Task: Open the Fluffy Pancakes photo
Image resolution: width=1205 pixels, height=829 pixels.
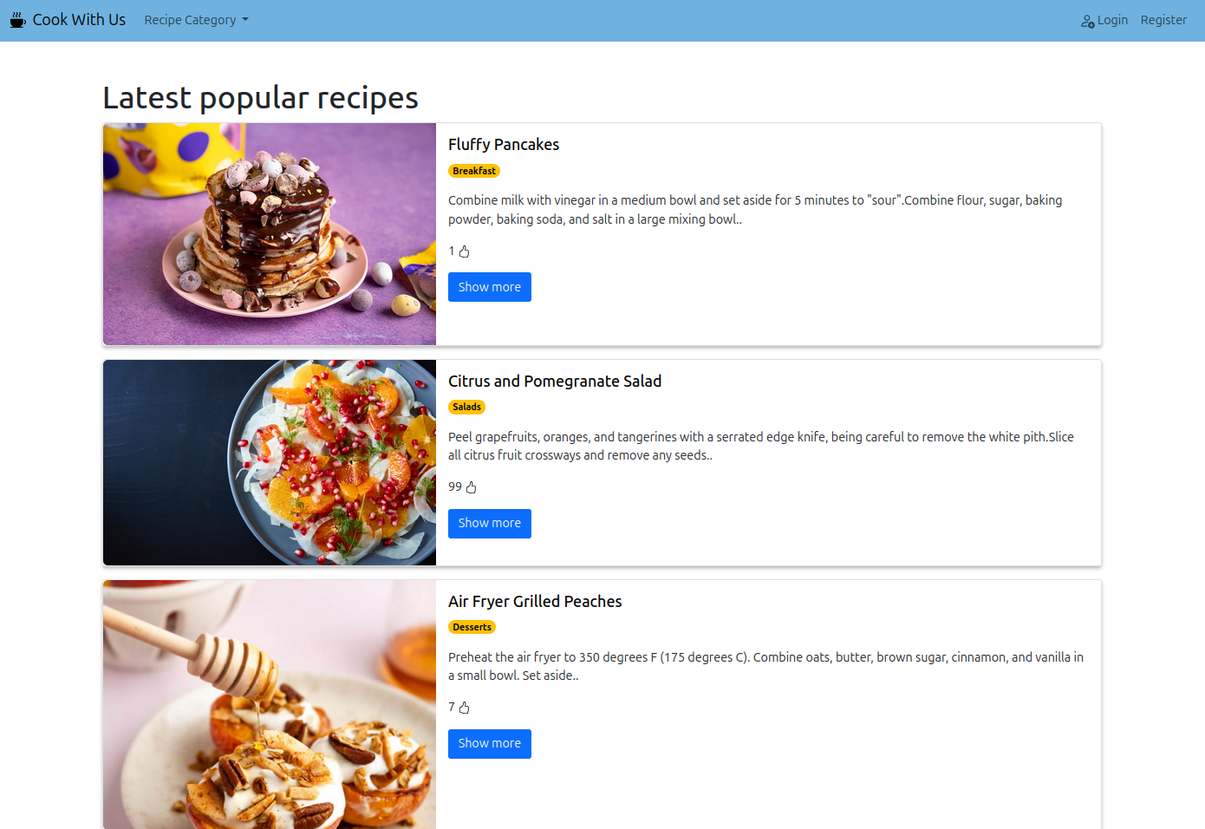Action: click(x=270, y=234)
